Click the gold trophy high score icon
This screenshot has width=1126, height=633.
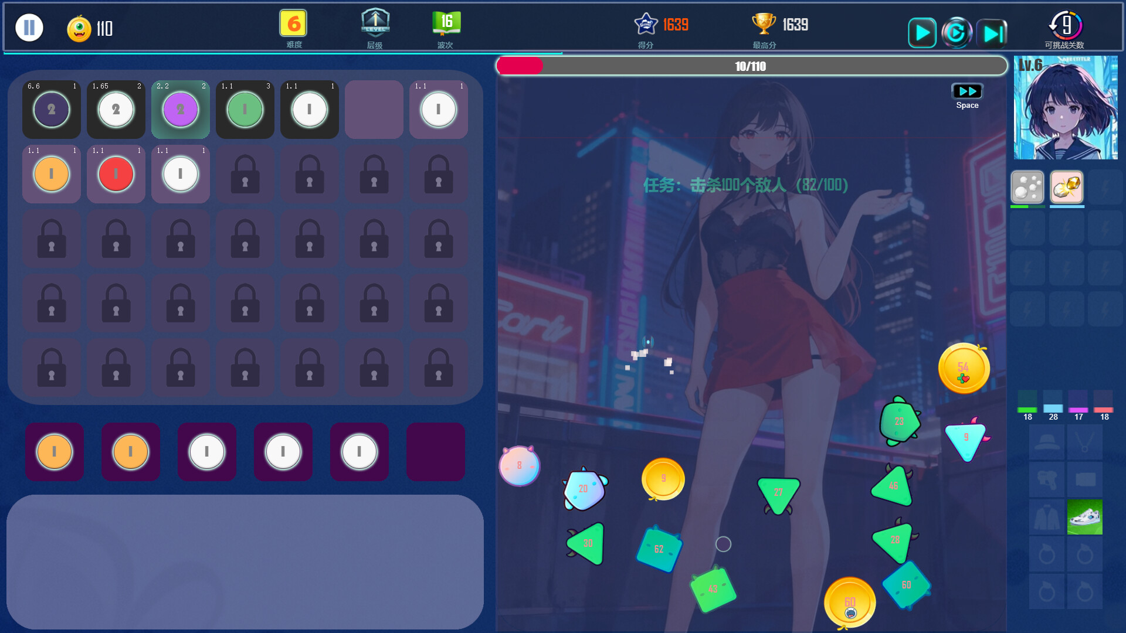(764, 24)
